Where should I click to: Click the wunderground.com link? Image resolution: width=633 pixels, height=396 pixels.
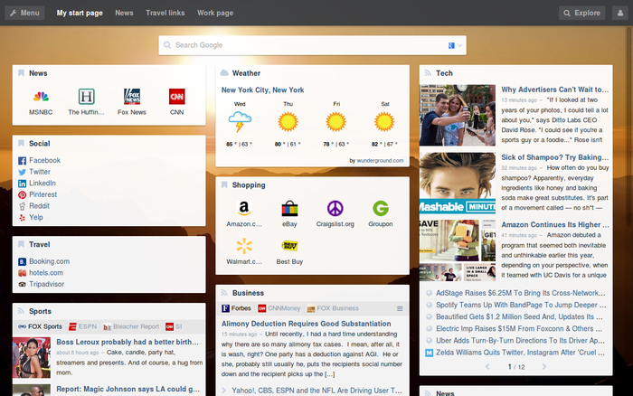pyautogui.click(x=380, y=160)
